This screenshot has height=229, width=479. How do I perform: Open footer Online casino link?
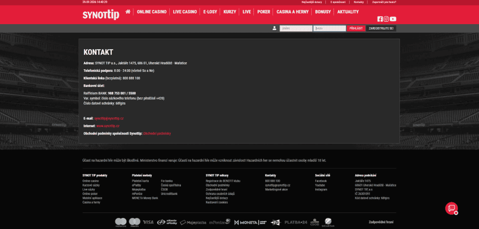[91, 181]
